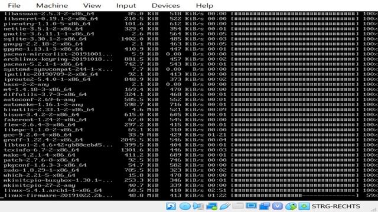
Task: Click the video recording status icon
Action: click(265, 206)
